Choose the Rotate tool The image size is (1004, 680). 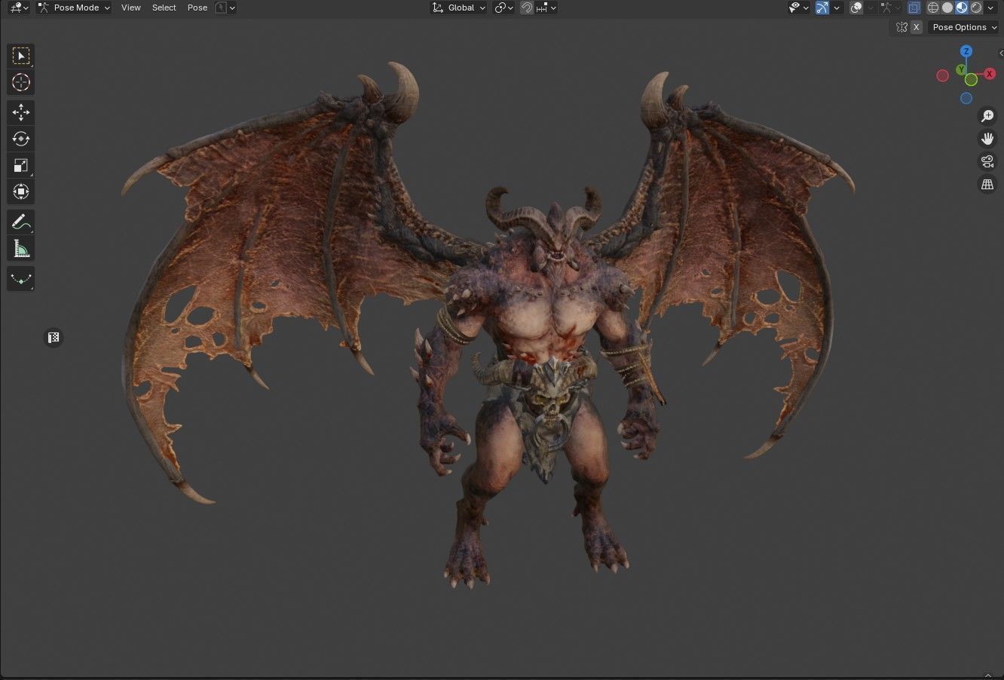(x=20, y=139)
